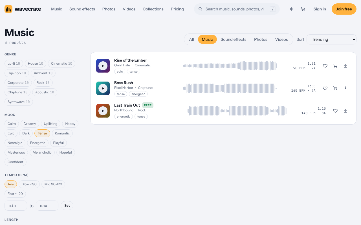The width and height of the screenshot is (361, 225).
Task: Open Photos in top navigation
Action: (x=109, y=9)
